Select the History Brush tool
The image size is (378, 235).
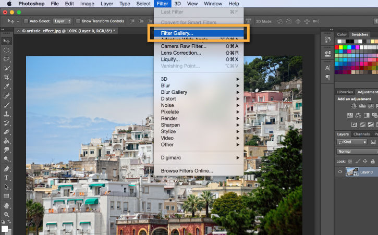click(x=6, y=123)
